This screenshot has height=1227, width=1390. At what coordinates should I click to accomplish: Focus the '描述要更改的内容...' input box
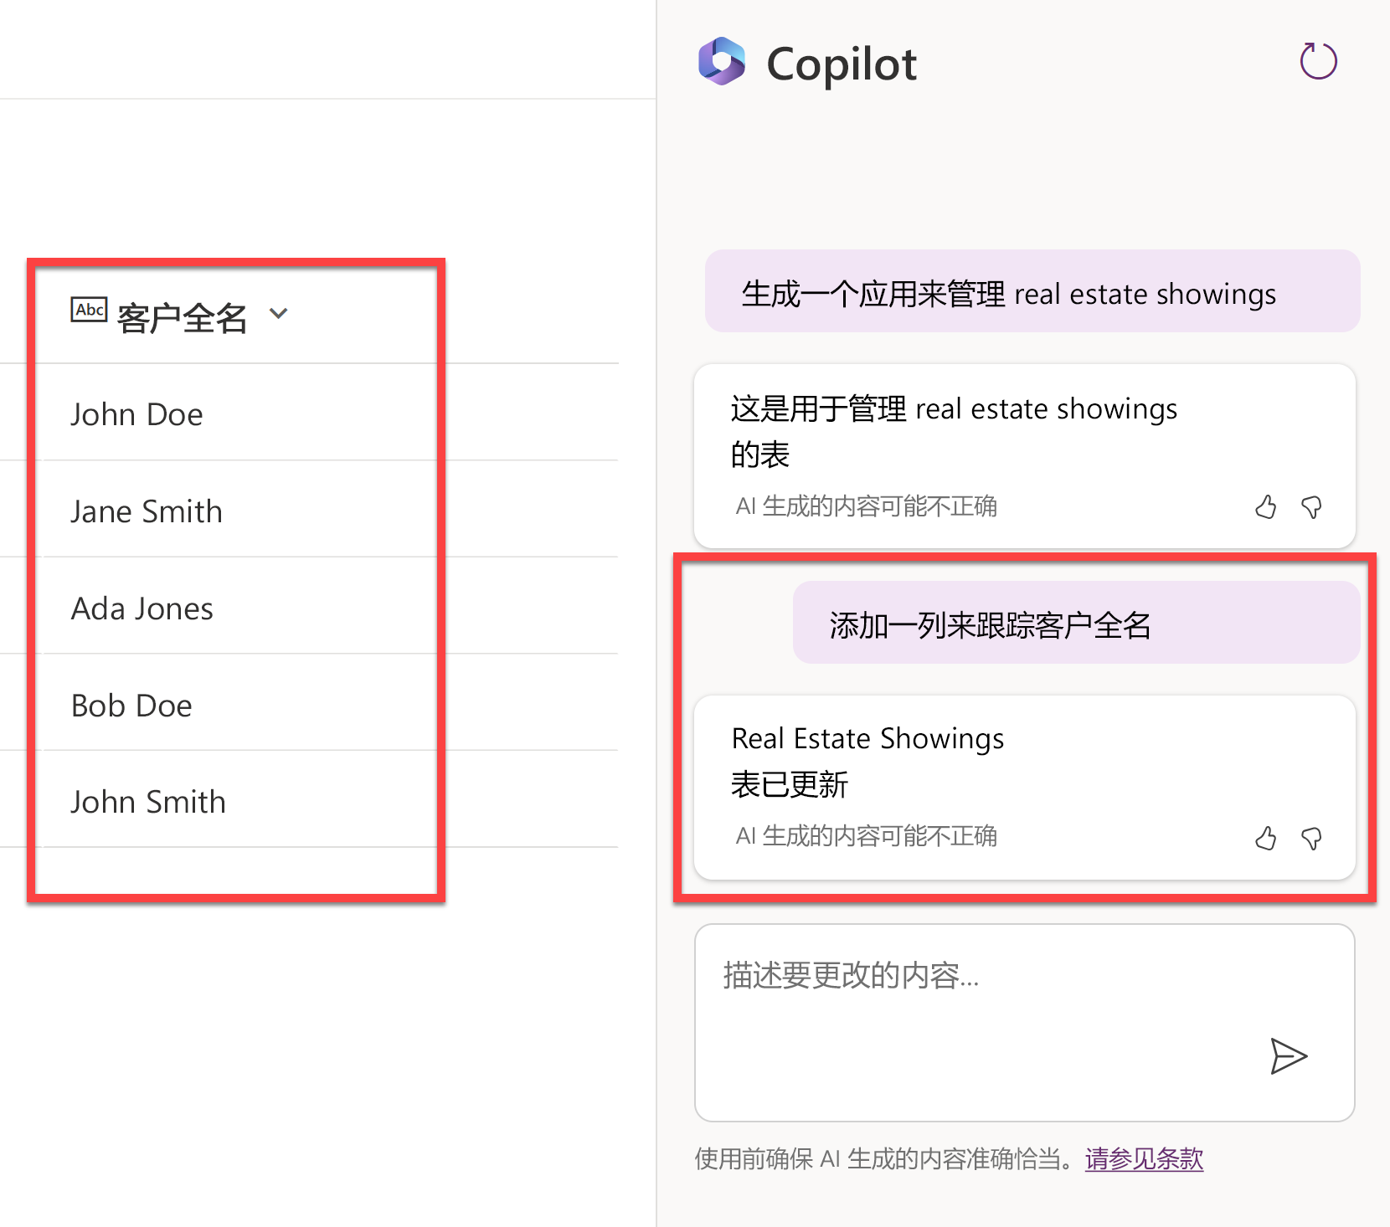1024,1022
